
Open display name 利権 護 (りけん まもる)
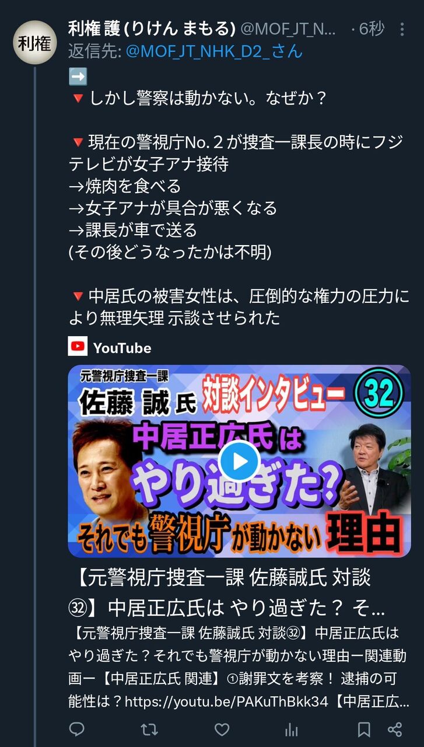point(152,28)
